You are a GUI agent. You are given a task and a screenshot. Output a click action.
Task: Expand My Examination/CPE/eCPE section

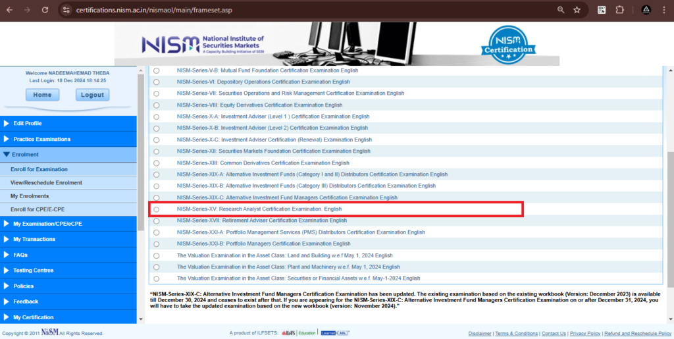click(x=68, y=224)
